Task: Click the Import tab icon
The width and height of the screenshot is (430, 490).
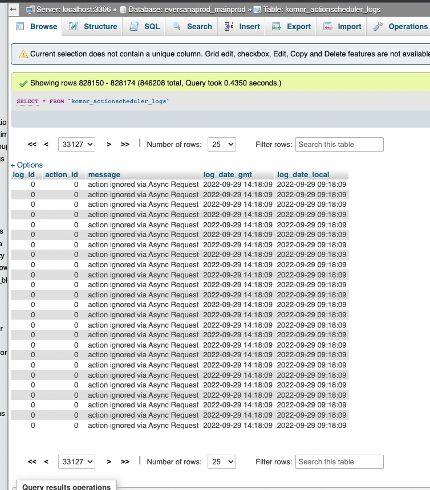Action: (x=328, y=26)
